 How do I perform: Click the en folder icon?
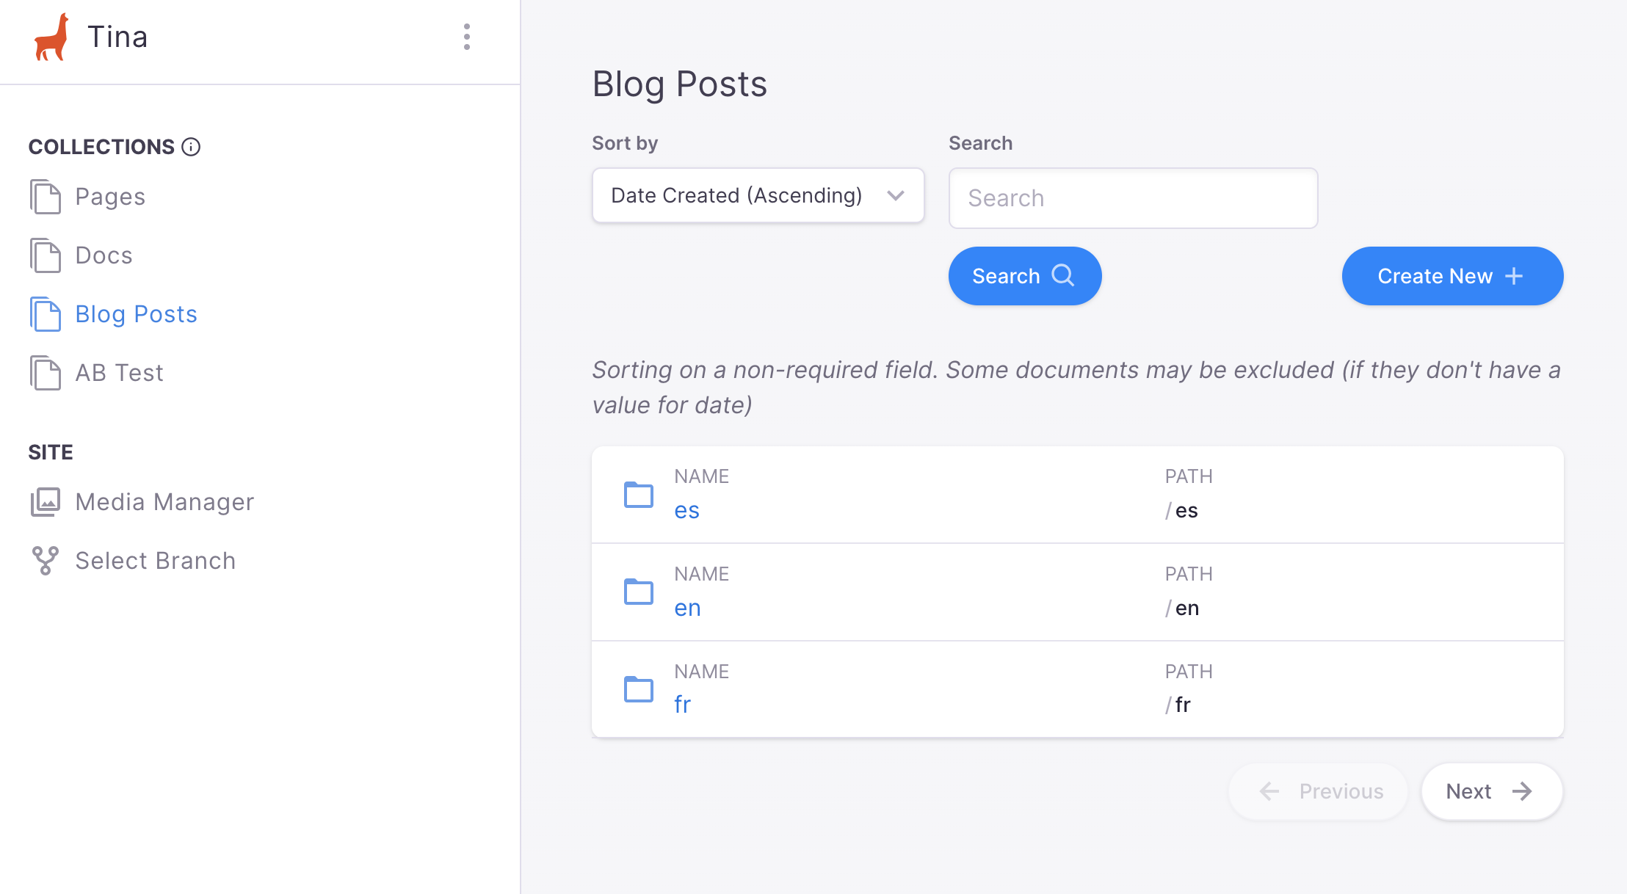(x=638, y=592)
